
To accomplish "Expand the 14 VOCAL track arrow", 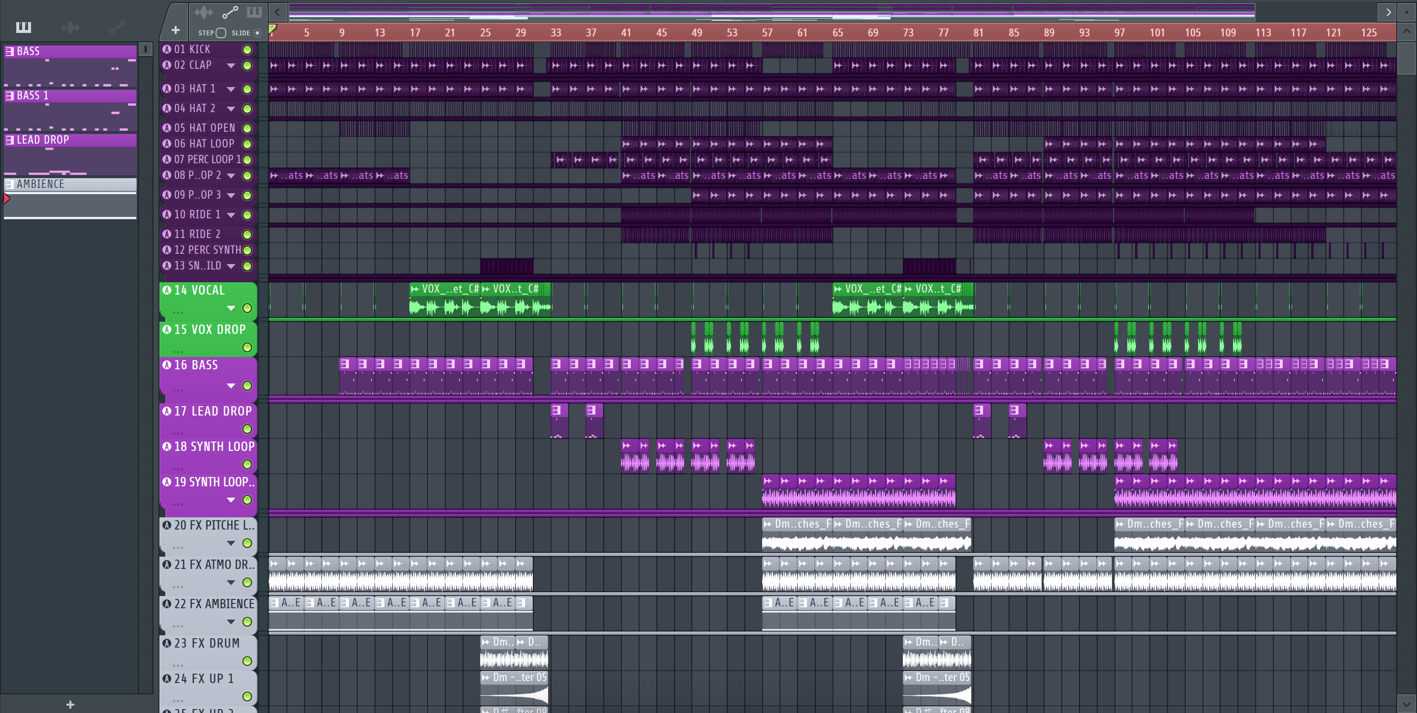I will pyautogui.click(x=231, y=308).
